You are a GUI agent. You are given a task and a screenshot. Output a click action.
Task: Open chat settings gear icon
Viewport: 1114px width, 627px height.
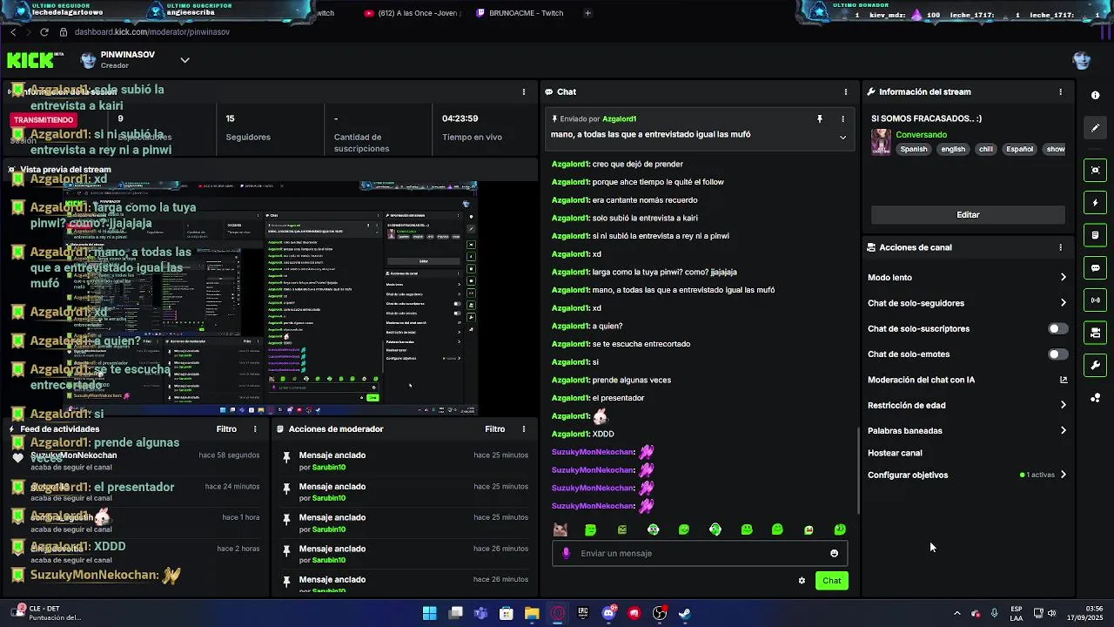tap(802, 581)
